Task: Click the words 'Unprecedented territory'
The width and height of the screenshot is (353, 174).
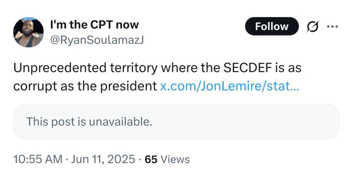Action: (x=85, y=68)
